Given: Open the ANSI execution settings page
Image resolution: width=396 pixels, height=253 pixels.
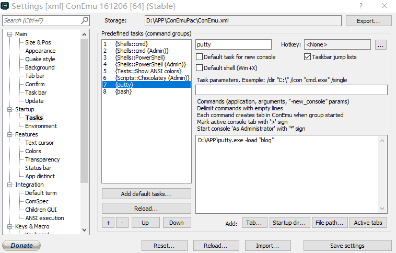Looking at the screenshot, I should pos(44,218).
